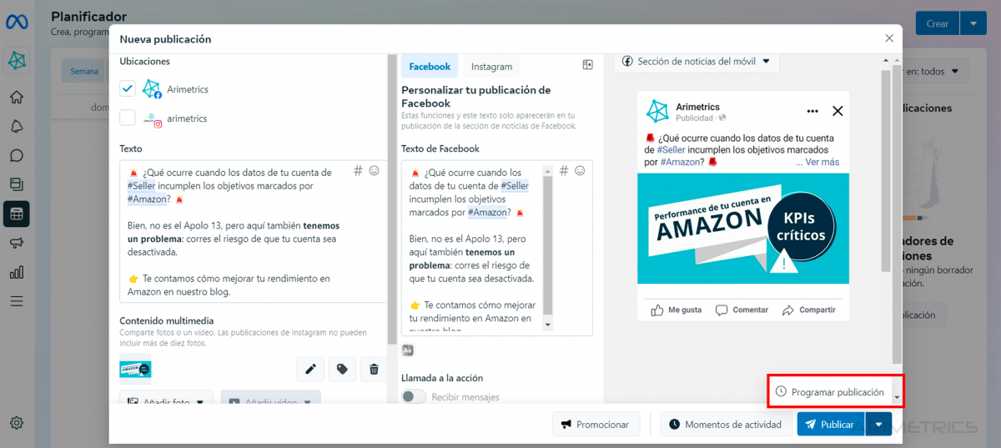Select the Planner calendar icon in sidebar
The image size is (1001, 448).
point(17,214)
